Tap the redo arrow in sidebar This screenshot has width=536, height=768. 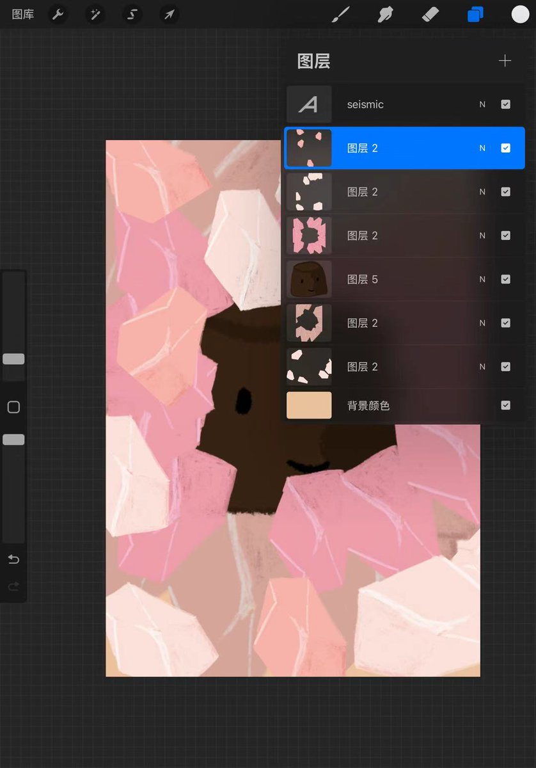13,586
